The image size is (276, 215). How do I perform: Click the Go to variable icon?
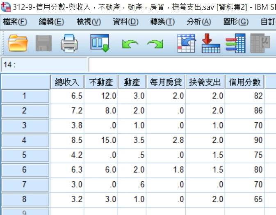point(211,43)
